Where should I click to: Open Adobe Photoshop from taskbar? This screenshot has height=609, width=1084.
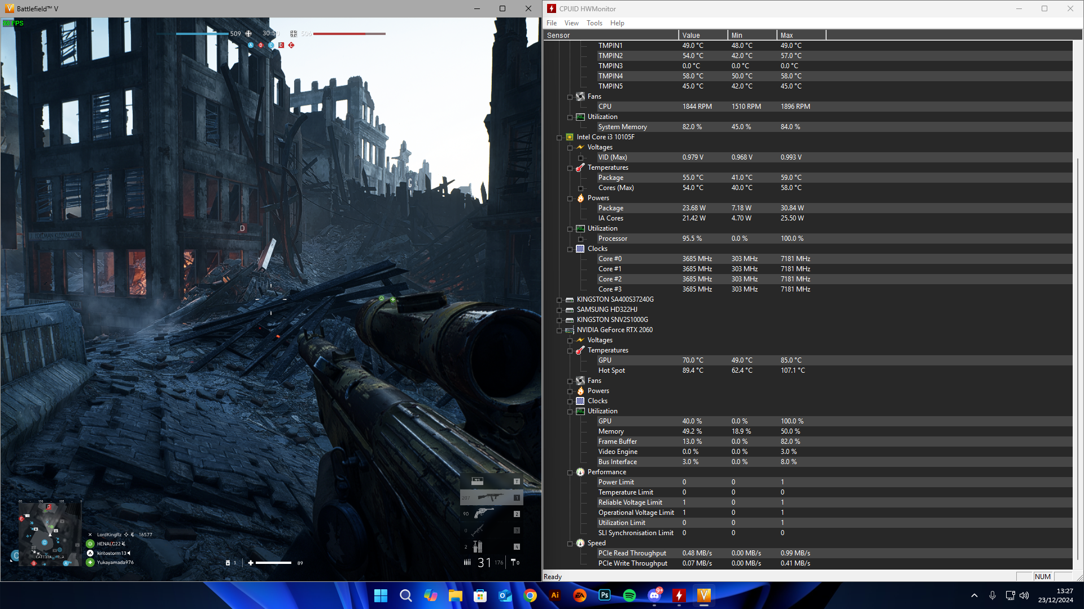pos(604,595)
